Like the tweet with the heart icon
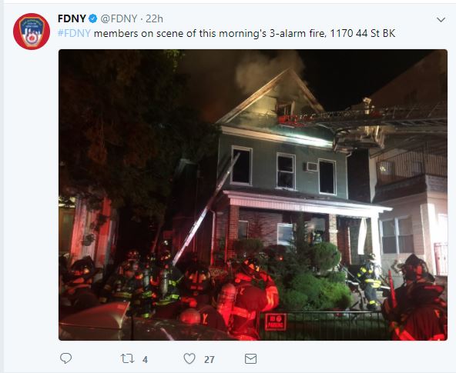Viewport: 456px width, 373px height. [189, 358]
